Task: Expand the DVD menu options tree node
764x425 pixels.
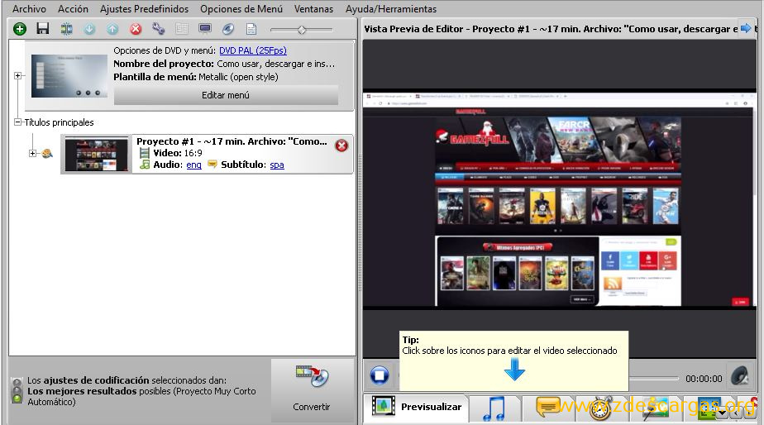Action: 17,75
